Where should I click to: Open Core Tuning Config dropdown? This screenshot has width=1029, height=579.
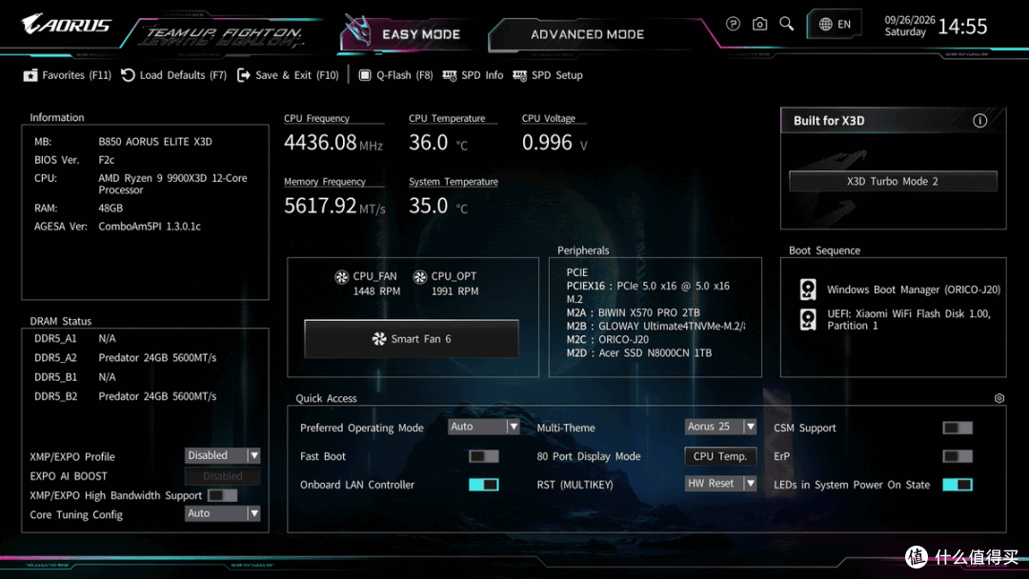point(222,513)
